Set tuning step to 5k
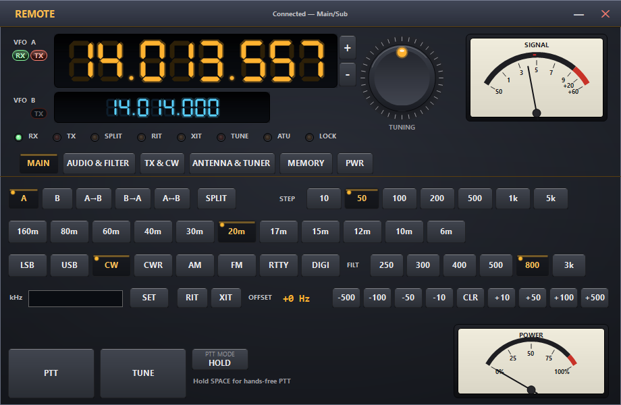This screenshot has width=621, height=405. (551, 198)
